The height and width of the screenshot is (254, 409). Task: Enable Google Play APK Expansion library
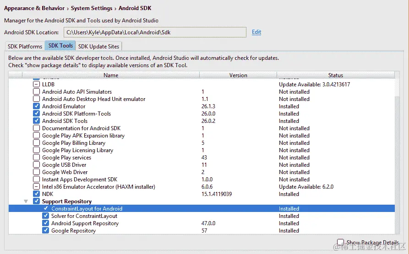point(36,135)
